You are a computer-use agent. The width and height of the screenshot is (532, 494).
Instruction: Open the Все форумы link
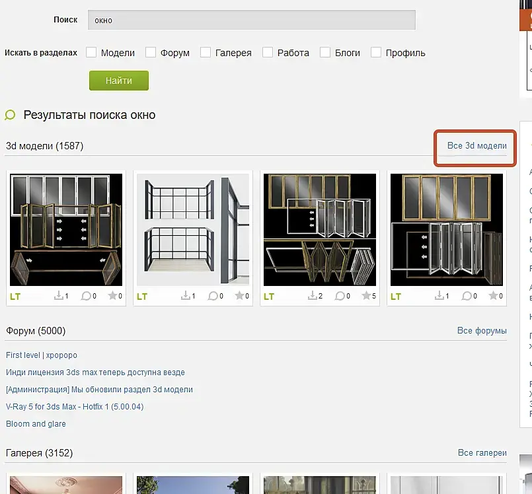tap(482, 331)
